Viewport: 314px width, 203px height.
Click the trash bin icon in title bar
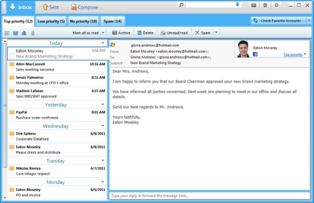(265, 5)
